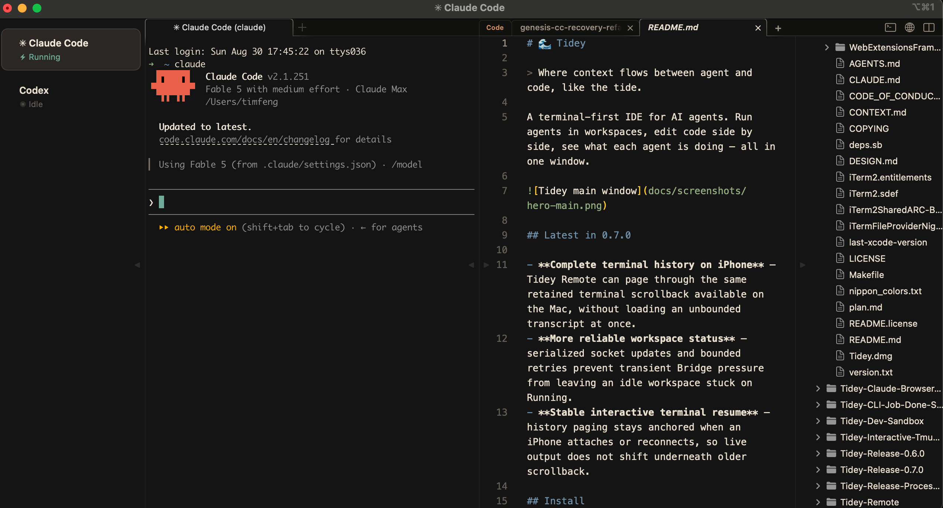Close the genesis-cc-recovery-refa tab
The width and height of the screenshot is (943, 508).
(630, 28)
